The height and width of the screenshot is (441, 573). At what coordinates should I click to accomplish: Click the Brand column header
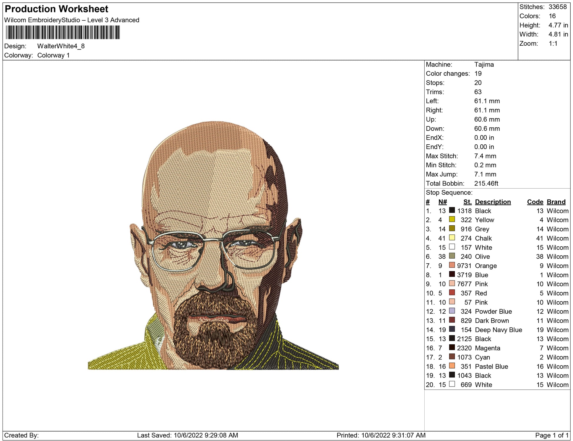tap(556, 202)
